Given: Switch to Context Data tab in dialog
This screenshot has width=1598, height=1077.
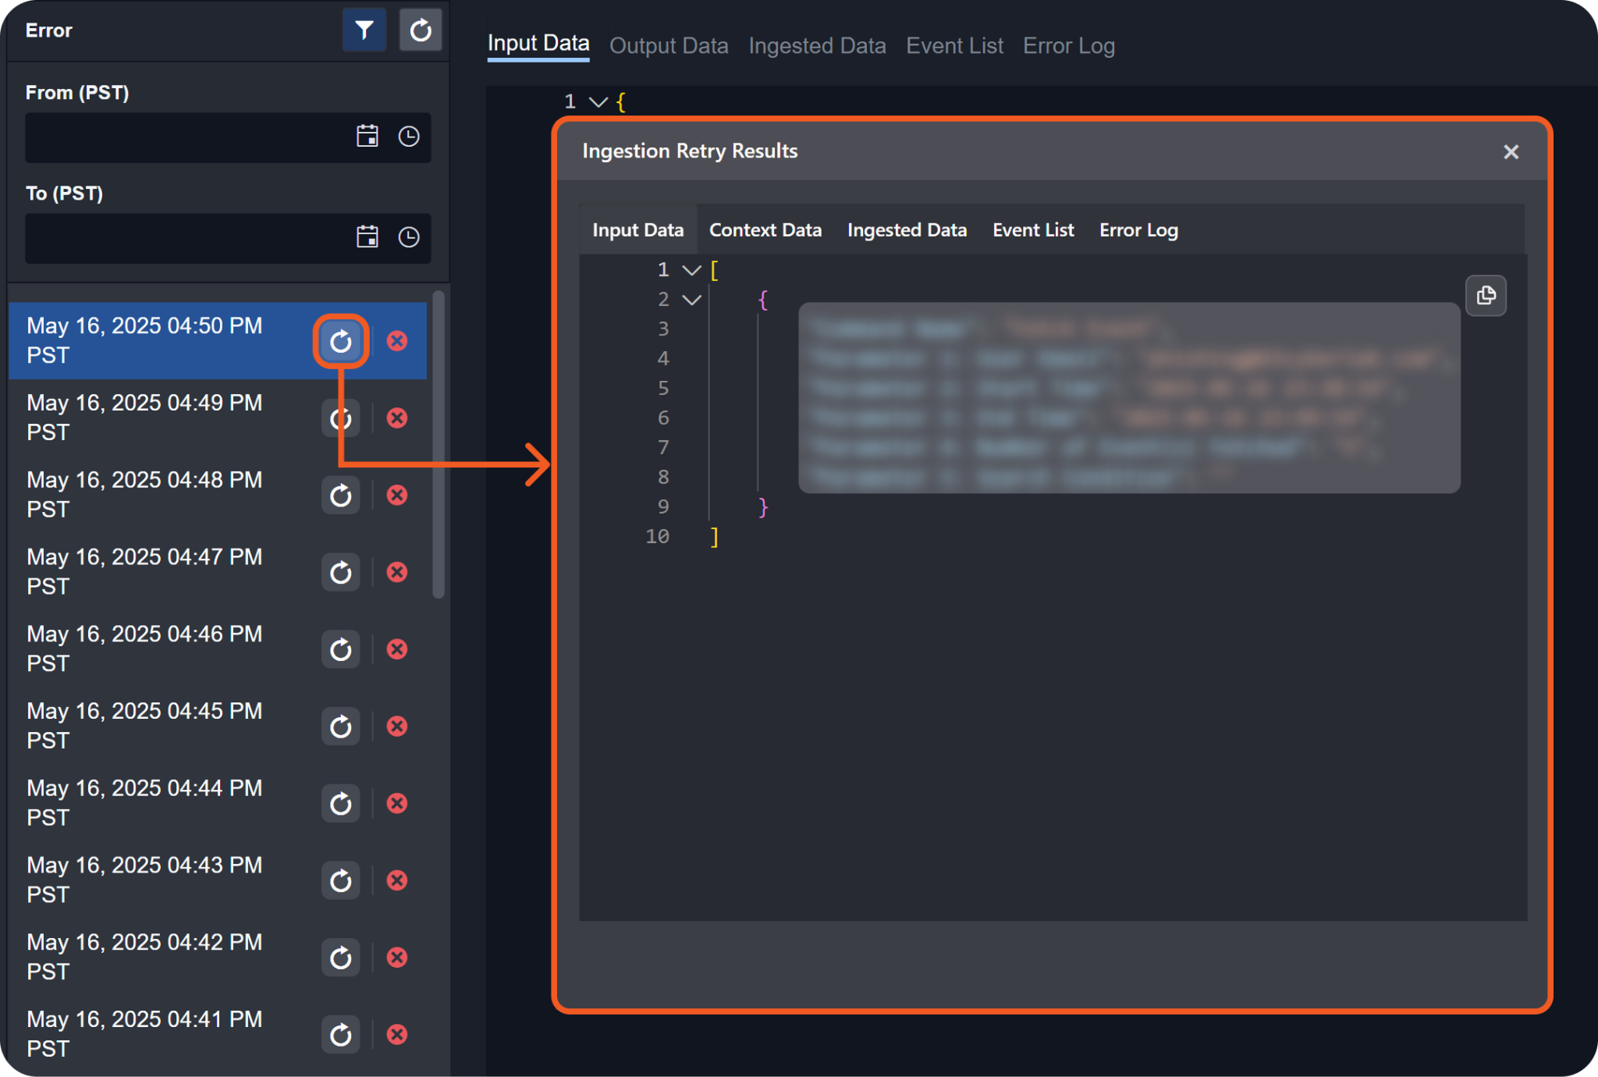Looking at the screenshot, I should coord(765,230).
